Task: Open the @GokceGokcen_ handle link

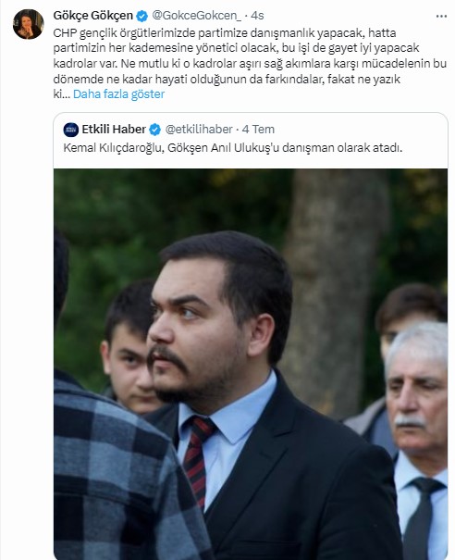Action: tap(196, 16)
